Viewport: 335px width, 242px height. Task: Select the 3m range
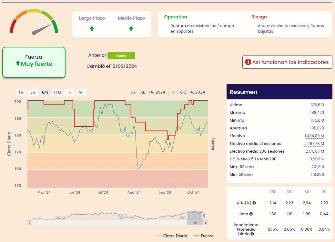pos(33,92)
